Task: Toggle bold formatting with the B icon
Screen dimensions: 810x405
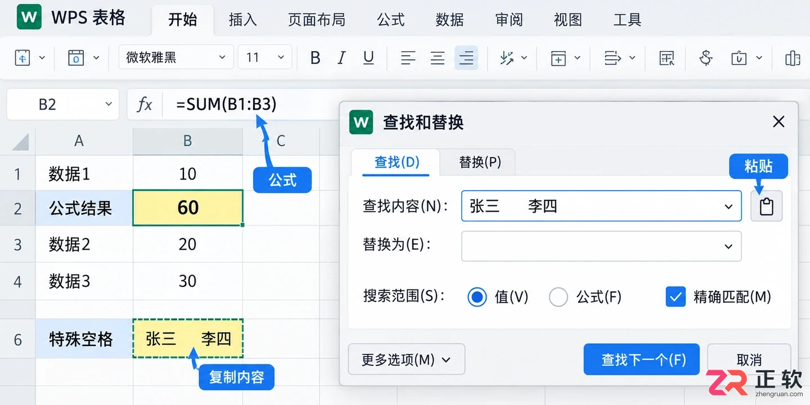Action: pyautogui.click(x=316, y=57)
